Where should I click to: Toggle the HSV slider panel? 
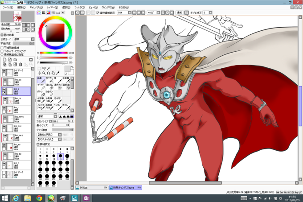[x=48, y=13]
